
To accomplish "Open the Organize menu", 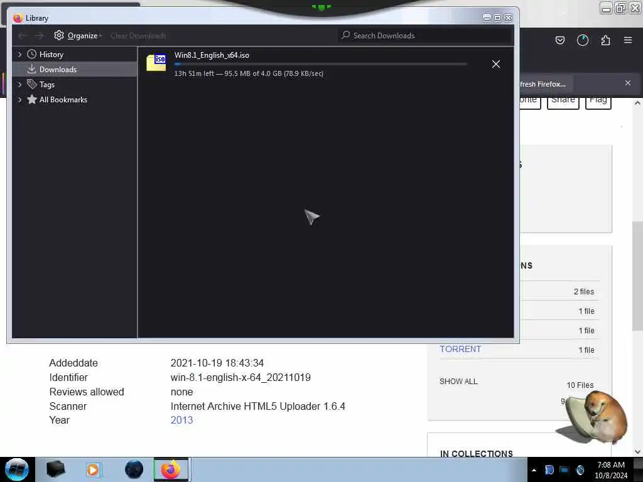I will (78, 36).
